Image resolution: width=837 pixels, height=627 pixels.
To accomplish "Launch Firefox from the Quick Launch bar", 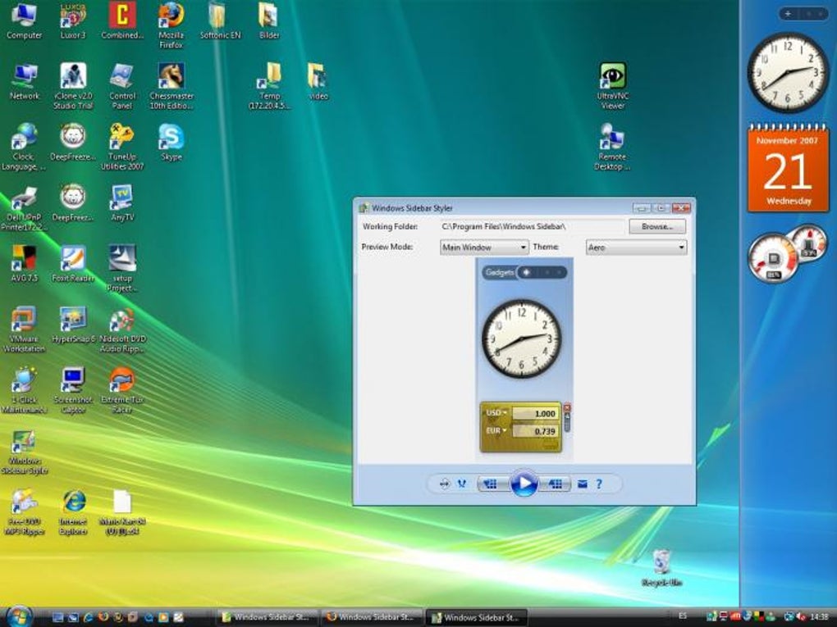I will pos(103,617).
